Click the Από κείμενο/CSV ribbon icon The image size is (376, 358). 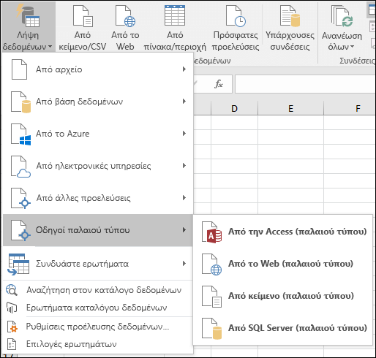click(83, 16)
